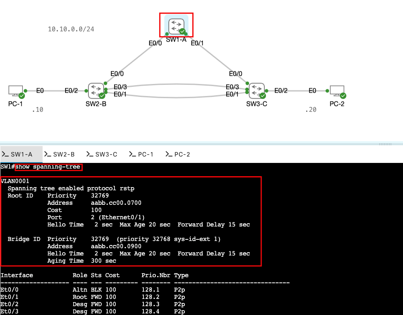Click the show spanning-tree command text
This screenshot has width=403, height=315.
click(x=48, y=167)
